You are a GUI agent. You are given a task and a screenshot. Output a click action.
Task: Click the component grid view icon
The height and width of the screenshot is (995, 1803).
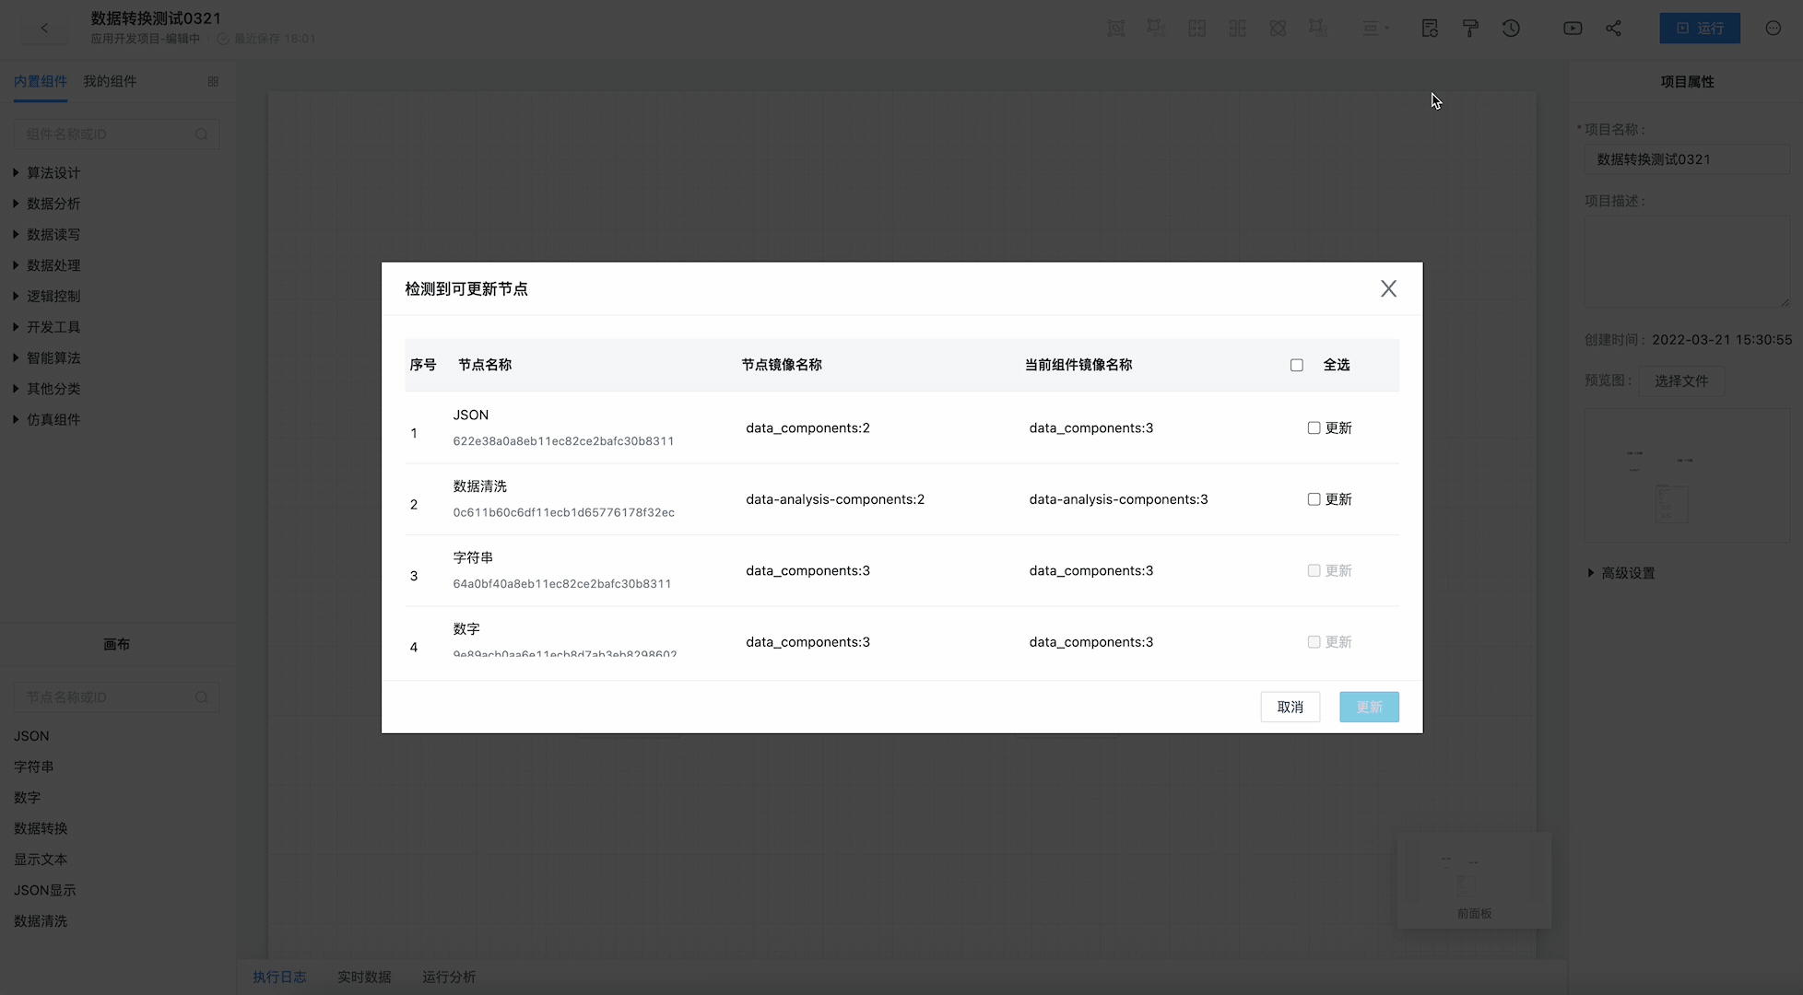(213, 81)
